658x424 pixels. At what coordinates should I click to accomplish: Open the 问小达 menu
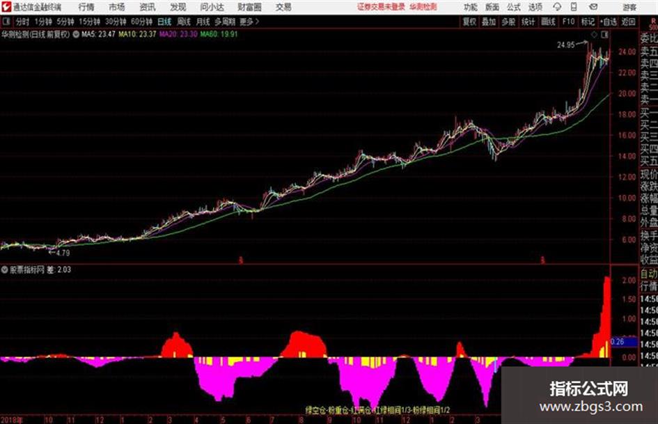click(x=212, y=7)
